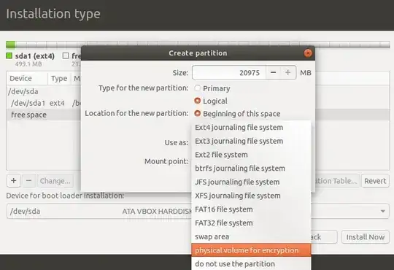Screen dimensions: 394x270
Task: Open boot loader device dropdown arrow
Action: (383, 211)
